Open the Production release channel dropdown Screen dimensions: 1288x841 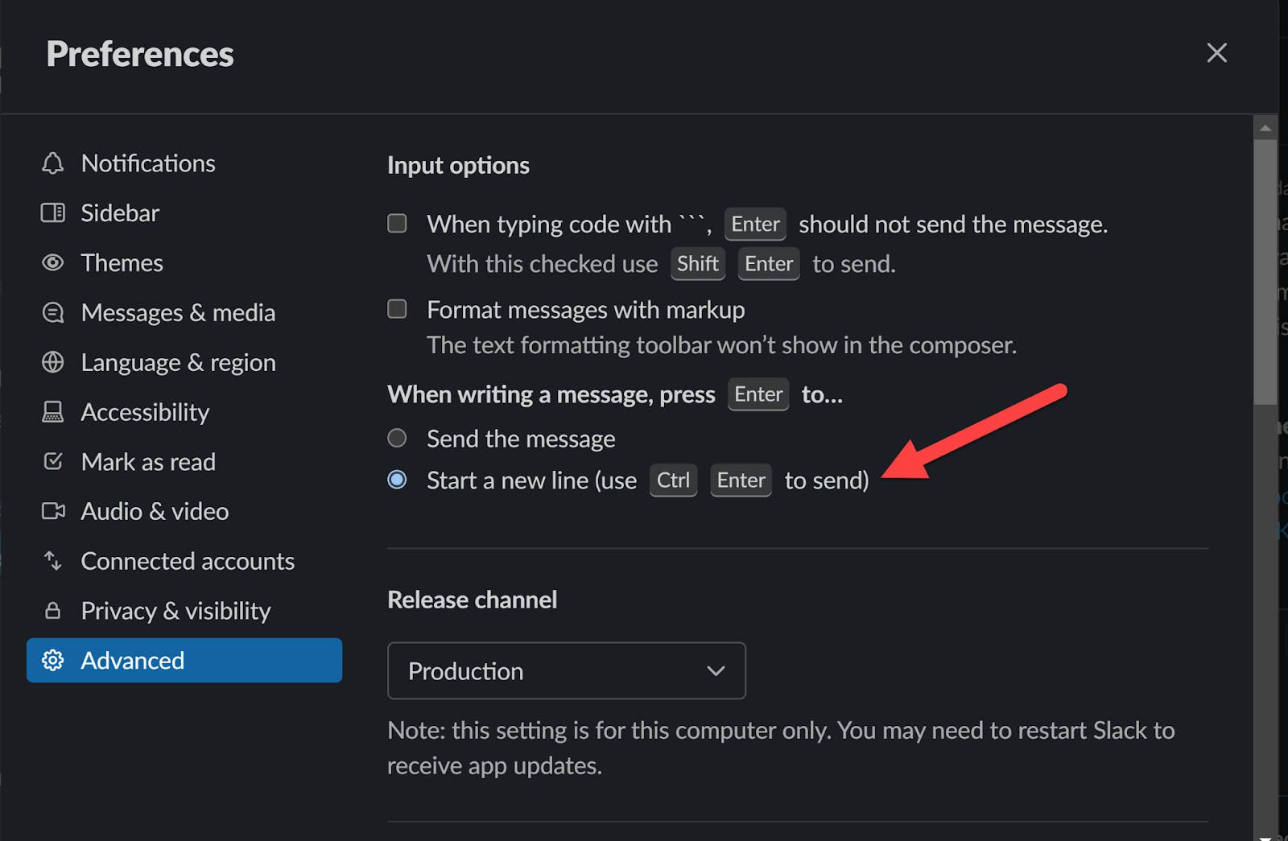pyautogui.click(x=566, y=670)
